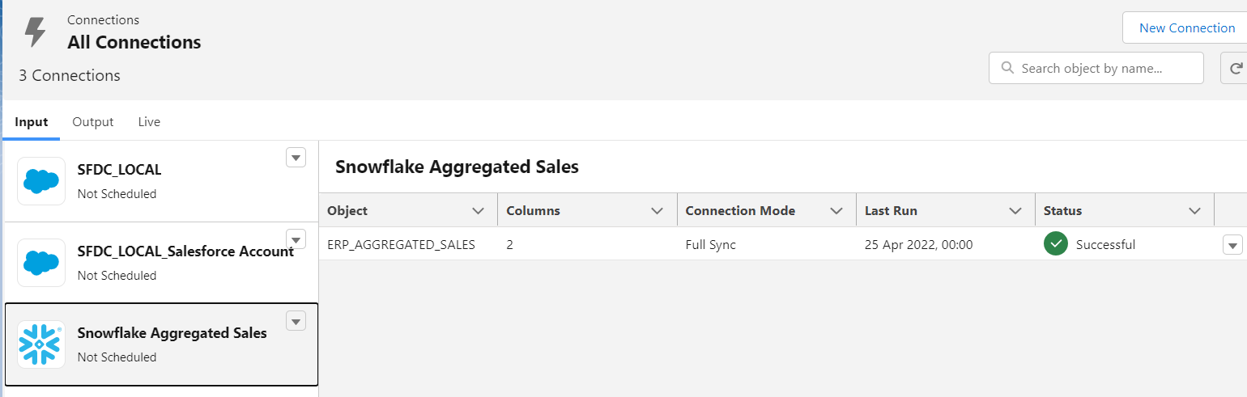Open SFDC_LOCAL connection actions dropdown
The height and width of the screenshot is (397, 1247).
tap(296, 158)
